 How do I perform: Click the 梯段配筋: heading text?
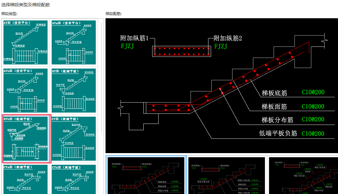[114, 14]
